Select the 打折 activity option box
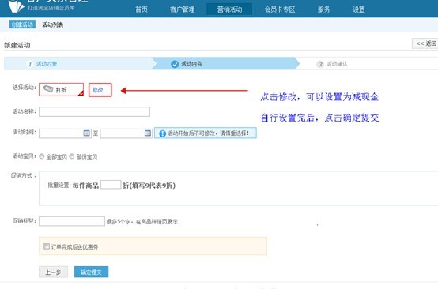This screenshot has height=289, width=438. 61,89
